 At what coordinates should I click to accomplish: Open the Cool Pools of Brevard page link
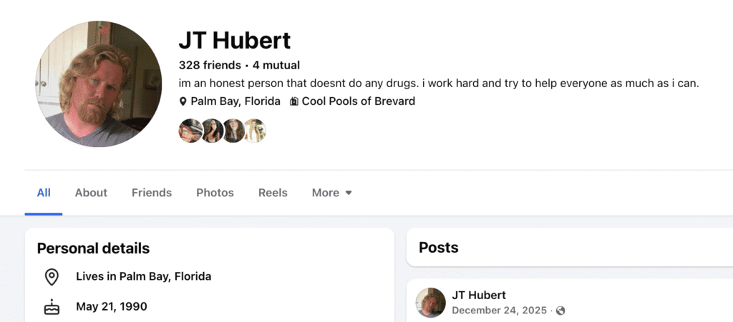pyautogui.click(x=358, y=101)
